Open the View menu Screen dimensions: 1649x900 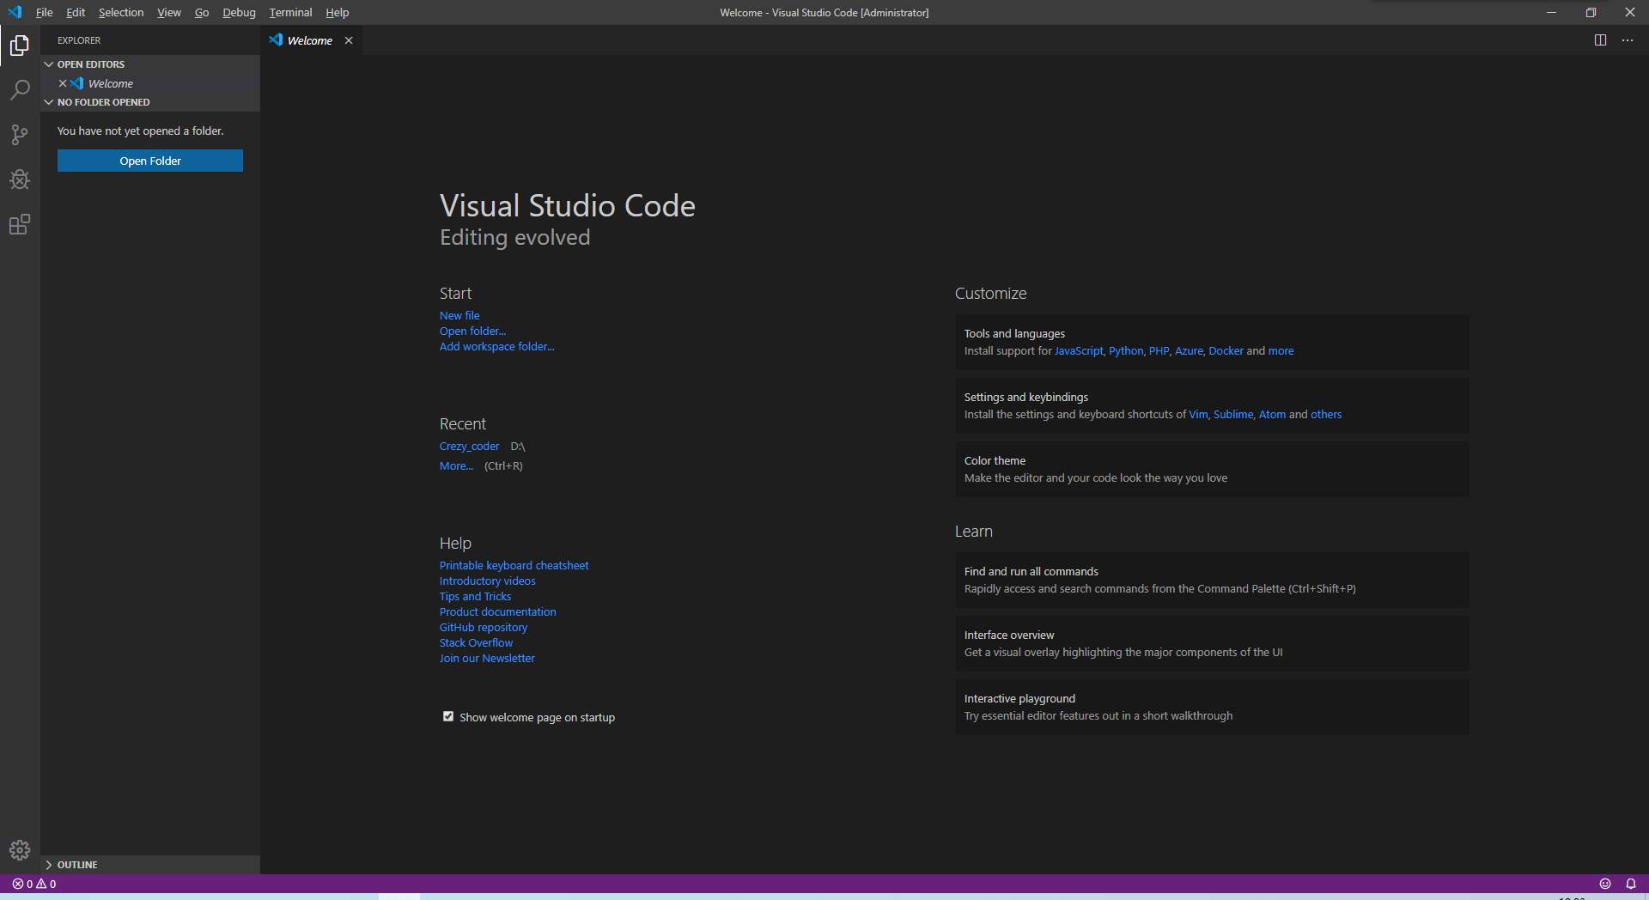(x=169, y=12)
